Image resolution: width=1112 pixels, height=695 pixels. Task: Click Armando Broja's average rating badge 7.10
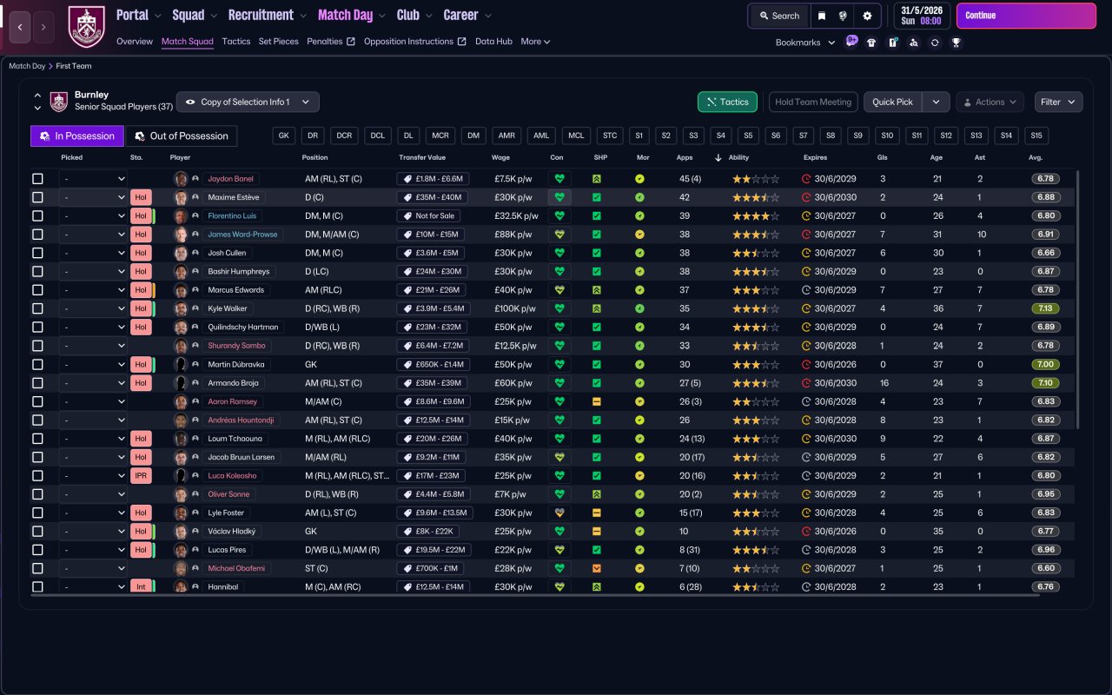click(x=1046, y=383)
